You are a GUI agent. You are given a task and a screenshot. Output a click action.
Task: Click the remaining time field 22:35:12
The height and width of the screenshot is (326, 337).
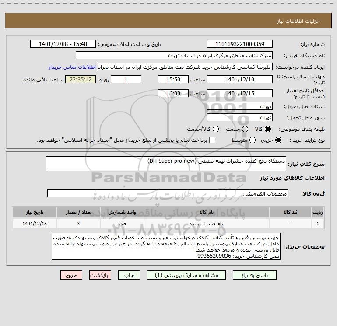81,79
